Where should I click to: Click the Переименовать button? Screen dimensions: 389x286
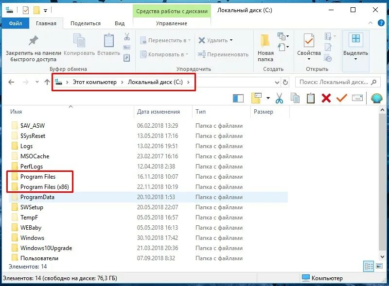223,54
